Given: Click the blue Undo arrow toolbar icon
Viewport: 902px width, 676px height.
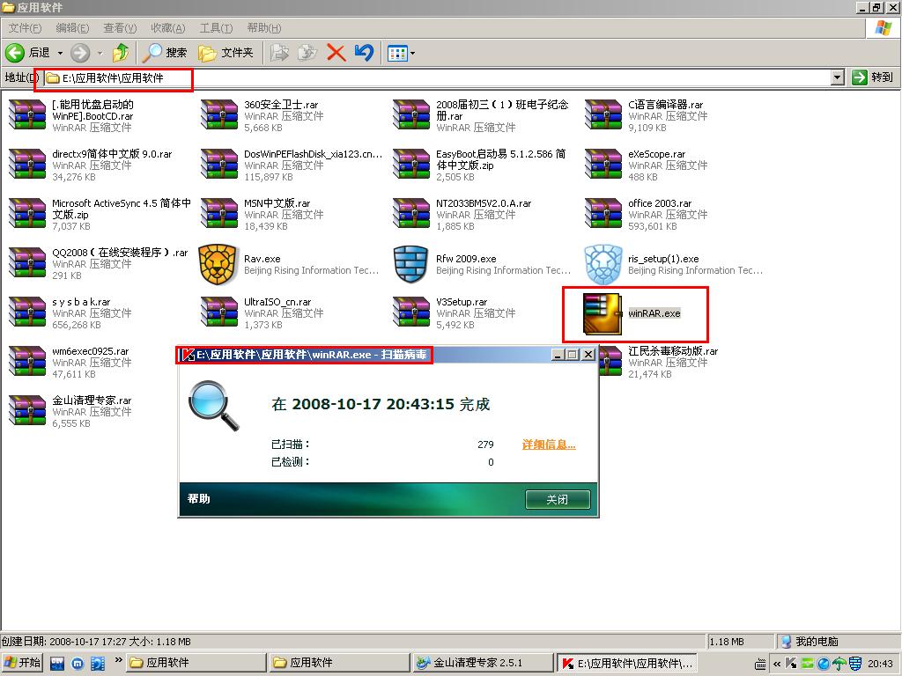Looking at the screenshot, I should [364, 53].
